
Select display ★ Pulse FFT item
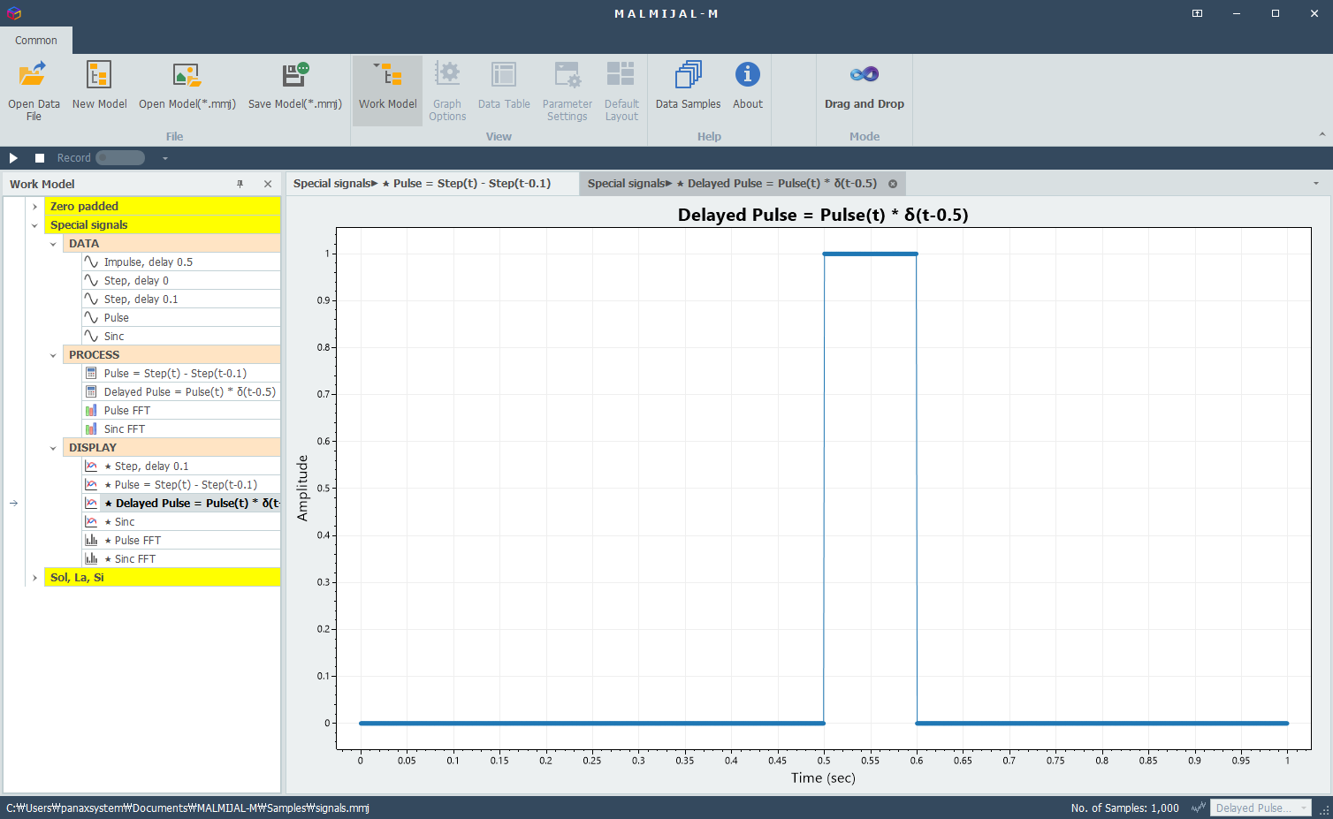[181, 541]
